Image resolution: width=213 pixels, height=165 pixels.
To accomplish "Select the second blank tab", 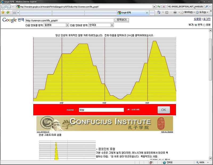I will (68, 13).
